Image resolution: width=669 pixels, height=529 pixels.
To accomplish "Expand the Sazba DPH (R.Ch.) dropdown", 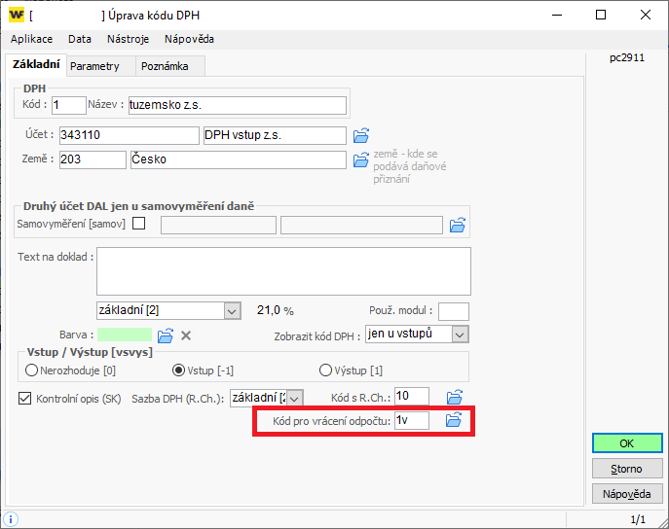I will (x=295, y=398).
